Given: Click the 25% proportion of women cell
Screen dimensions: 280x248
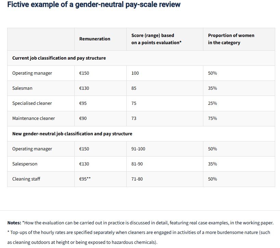Looking at the screenshot, I should click(x=213, y=103).
